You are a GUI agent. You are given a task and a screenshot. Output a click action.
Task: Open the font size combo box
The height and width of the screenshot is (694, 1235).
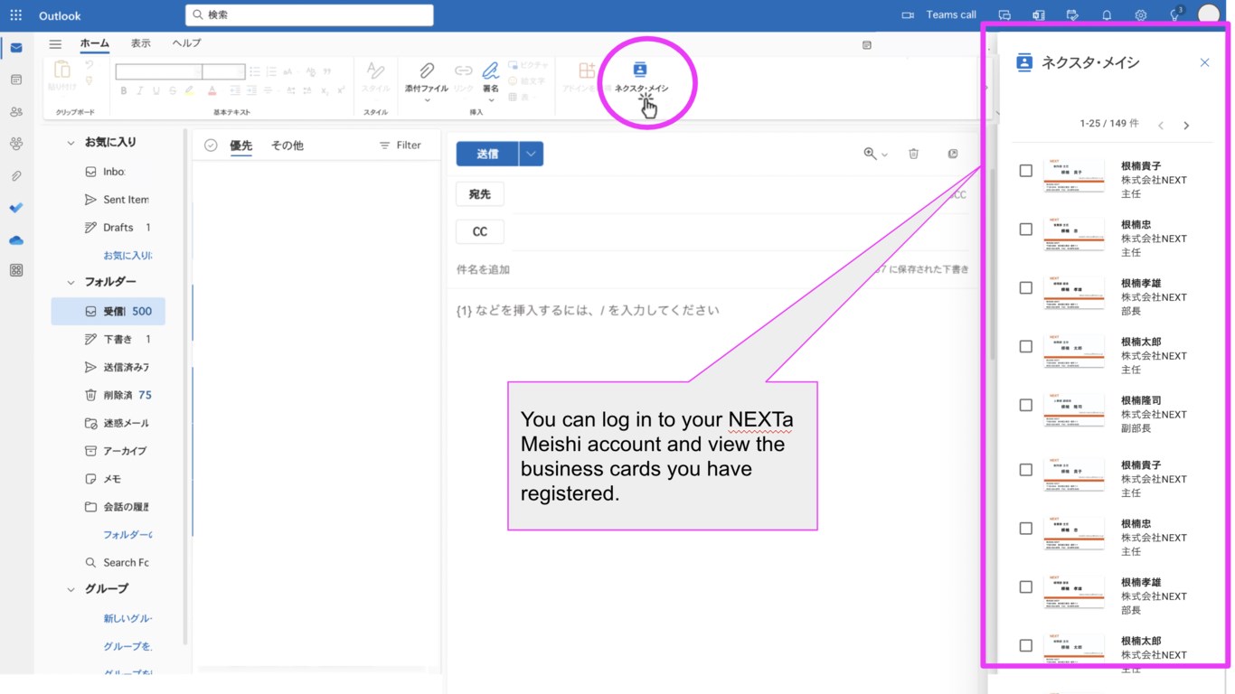tap(223, 71)
